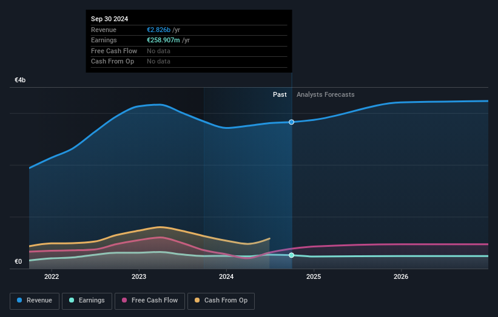Viewport: 498px width, 317px height.
Task: Click the Free Cash Flow tooltip row label
Action: (x=114, y=51)
